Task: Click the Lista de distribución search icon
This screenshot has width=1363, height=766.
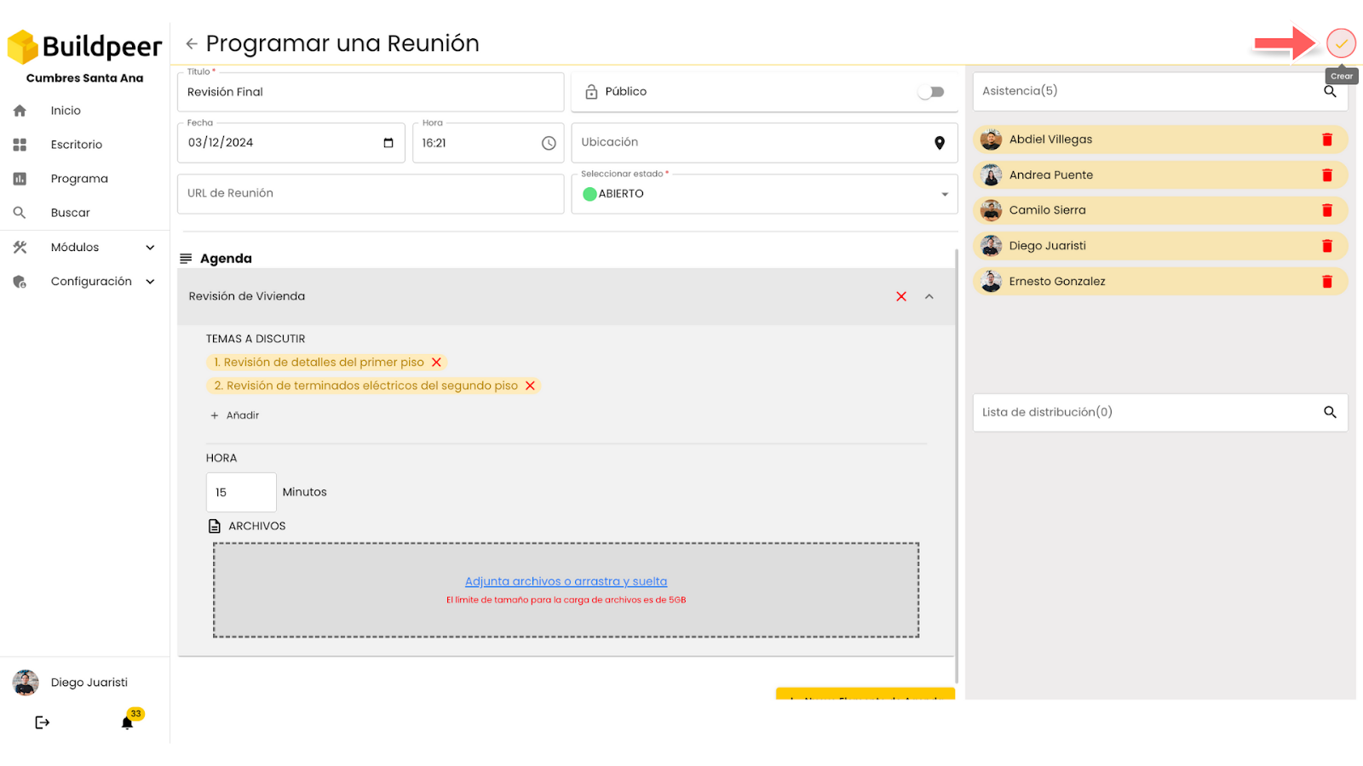Action: [1330, 412]
